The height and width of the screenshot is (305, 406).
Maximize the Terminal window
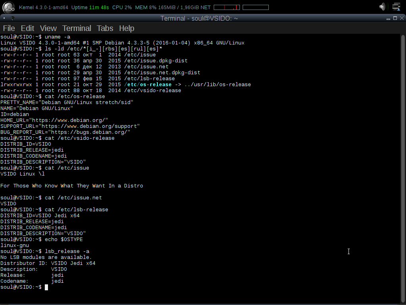pyautogui.click(x=395, y=18)
